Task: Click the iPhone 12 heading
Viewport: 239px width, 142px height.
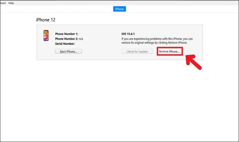Action: pos(45,20)
